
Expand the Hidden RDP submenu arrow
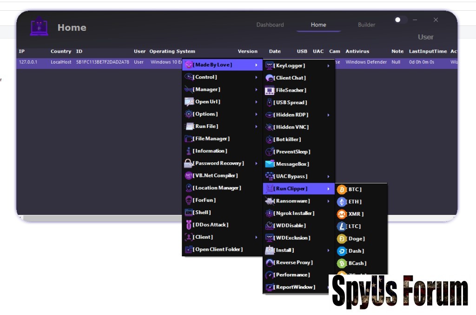pyautogui.click(x=328, y=115)
